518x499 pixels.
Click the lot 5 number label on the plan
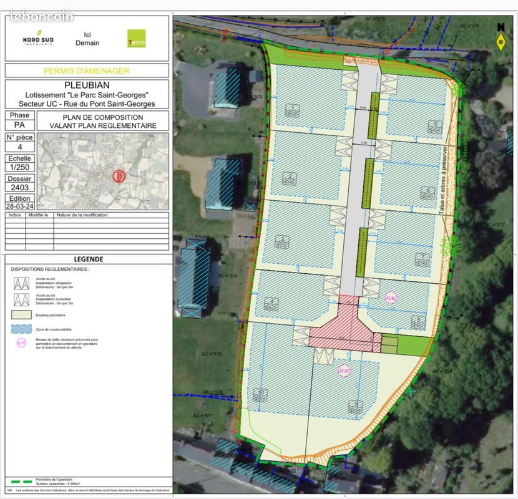pyautogui.click(x=435, y=127)
